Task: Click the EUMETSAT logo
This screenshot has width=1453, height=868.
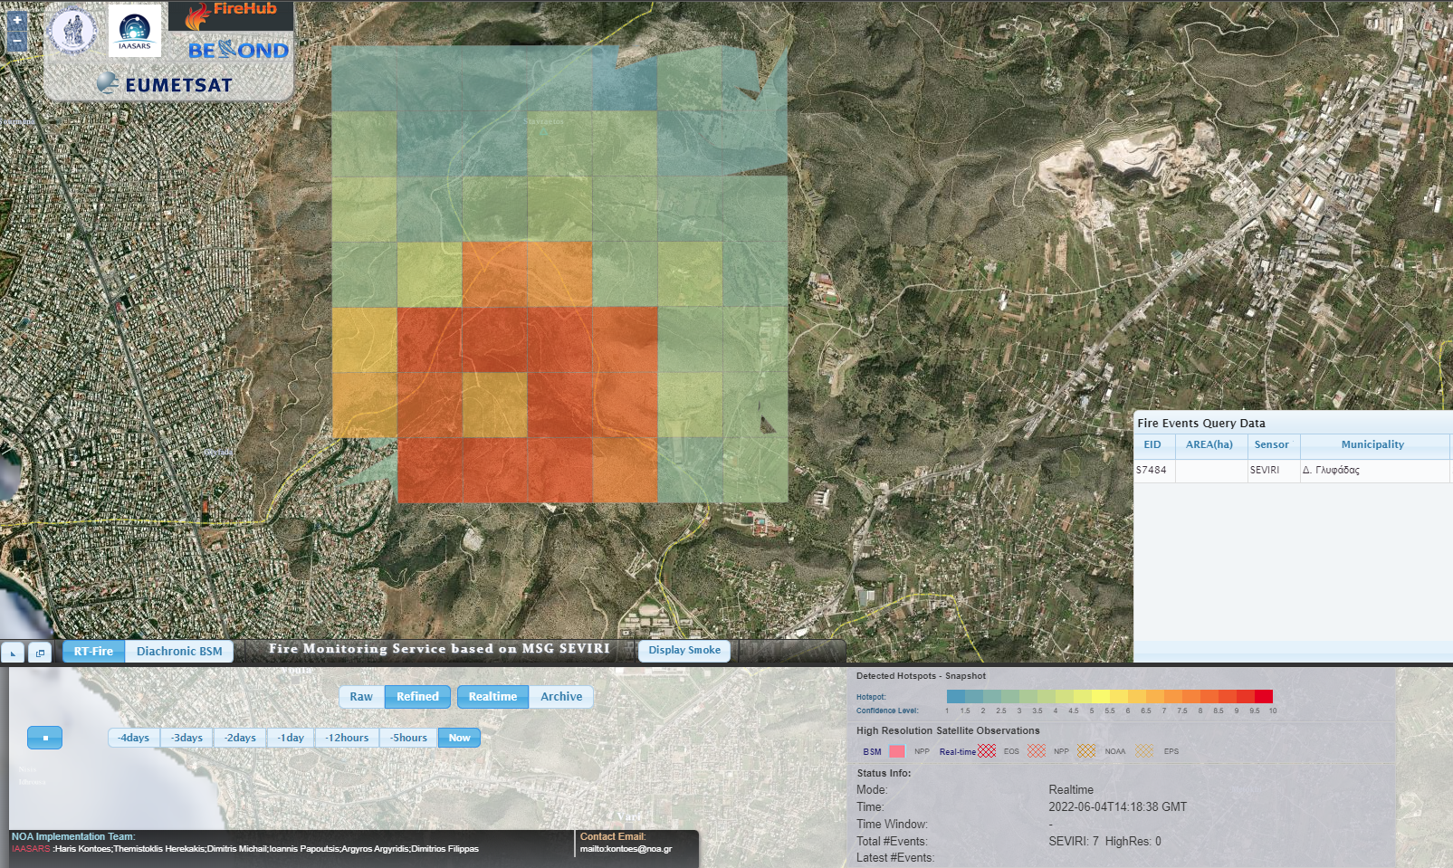Action: [165, 84]
